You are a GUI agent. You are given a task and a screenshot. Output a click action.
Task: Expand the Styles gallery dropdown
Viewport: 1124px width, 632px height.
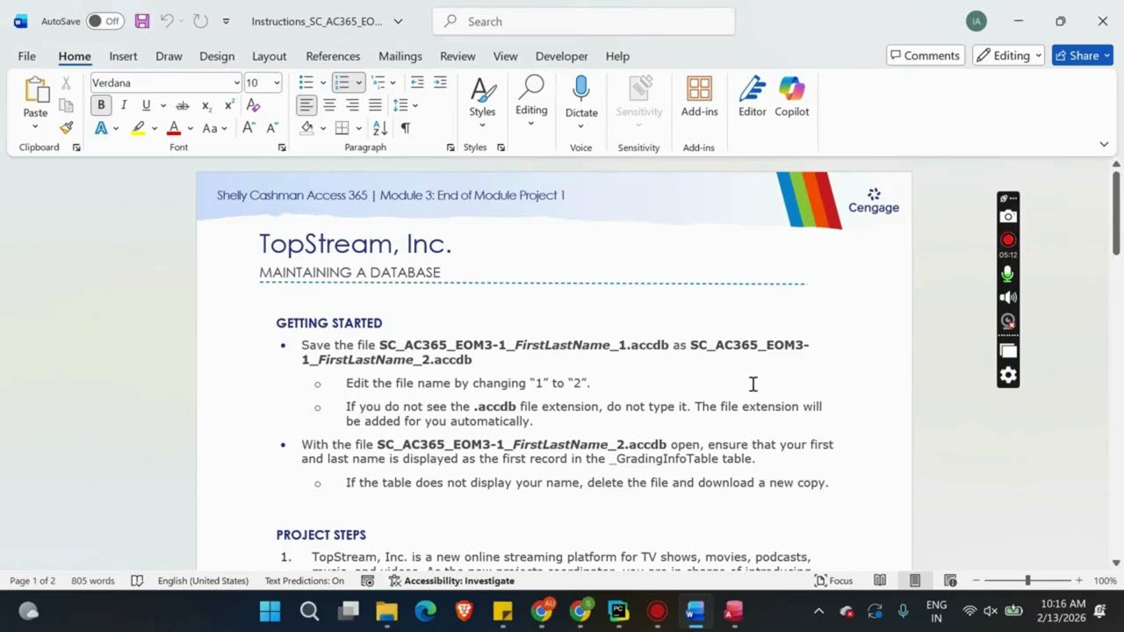(x=482, y=126)
